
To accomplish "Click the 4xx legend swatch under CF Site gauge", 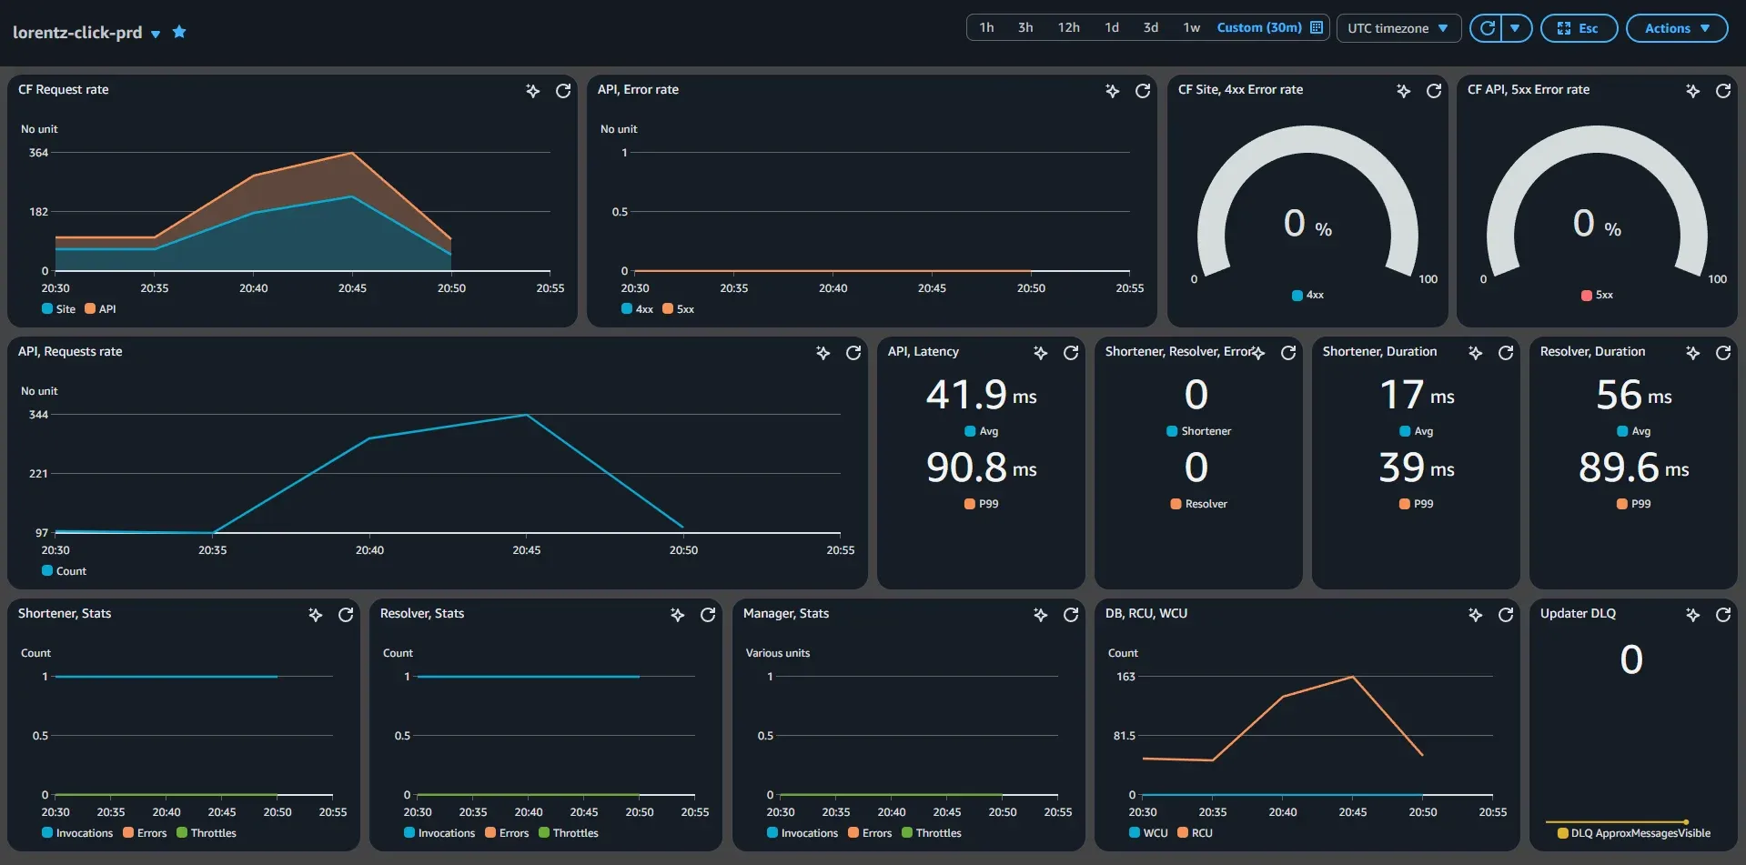I will tap(1297, 295).
